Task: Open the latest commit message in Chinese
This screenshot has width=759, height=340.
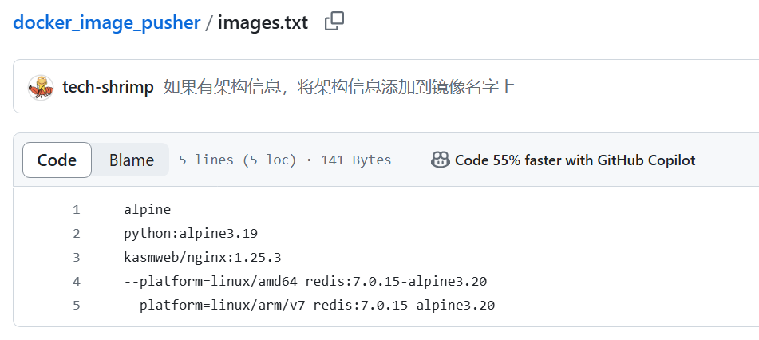Action: (x=339, y=87)
